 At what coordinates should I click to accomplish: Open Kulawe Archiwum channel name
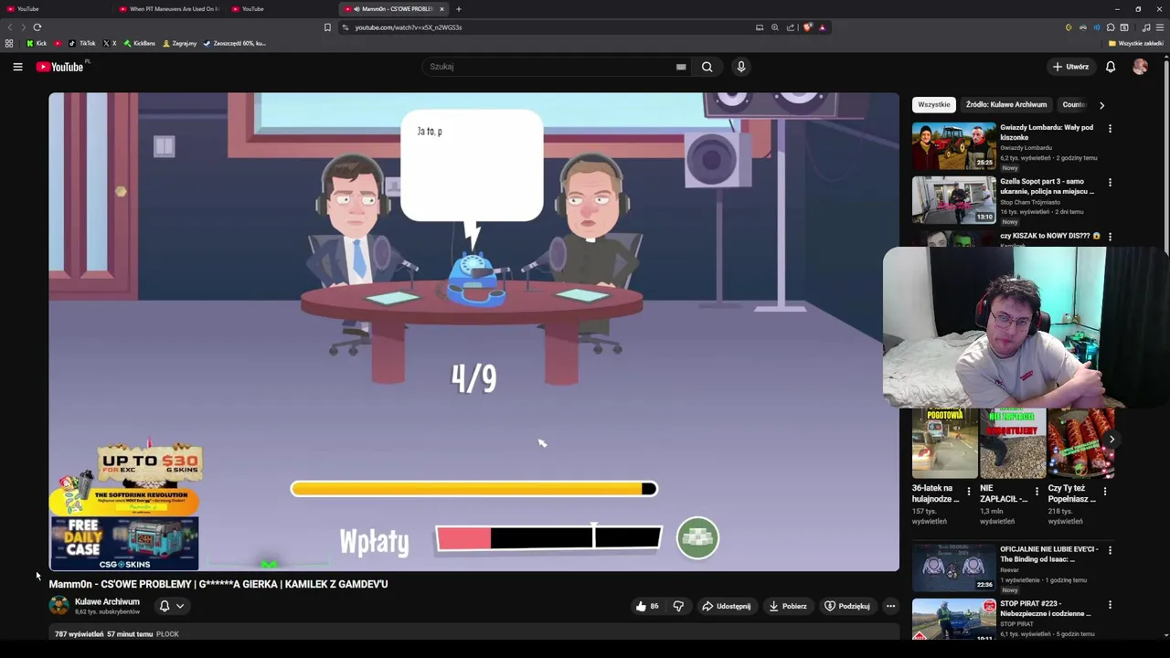click(107, 602)
